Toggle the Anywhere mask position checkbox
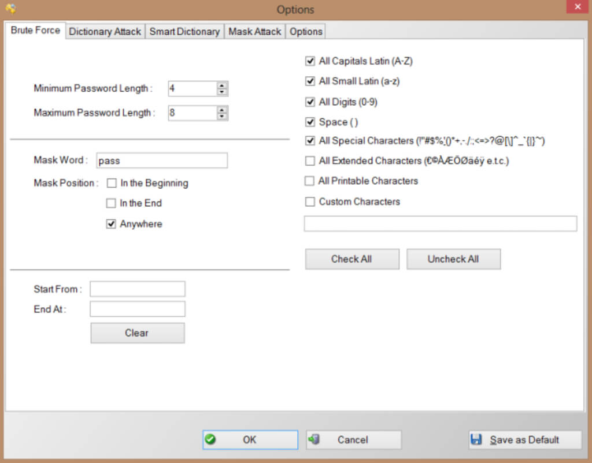592x463 pixels. point(111,224)
